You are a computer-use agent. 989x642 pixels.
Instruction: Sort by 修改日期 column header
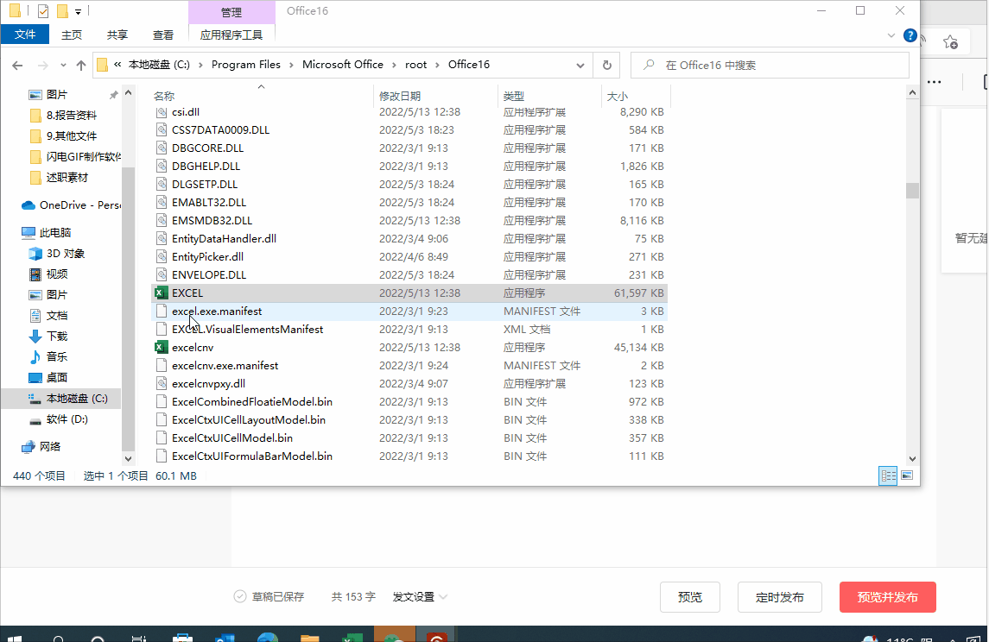(436, 96)
